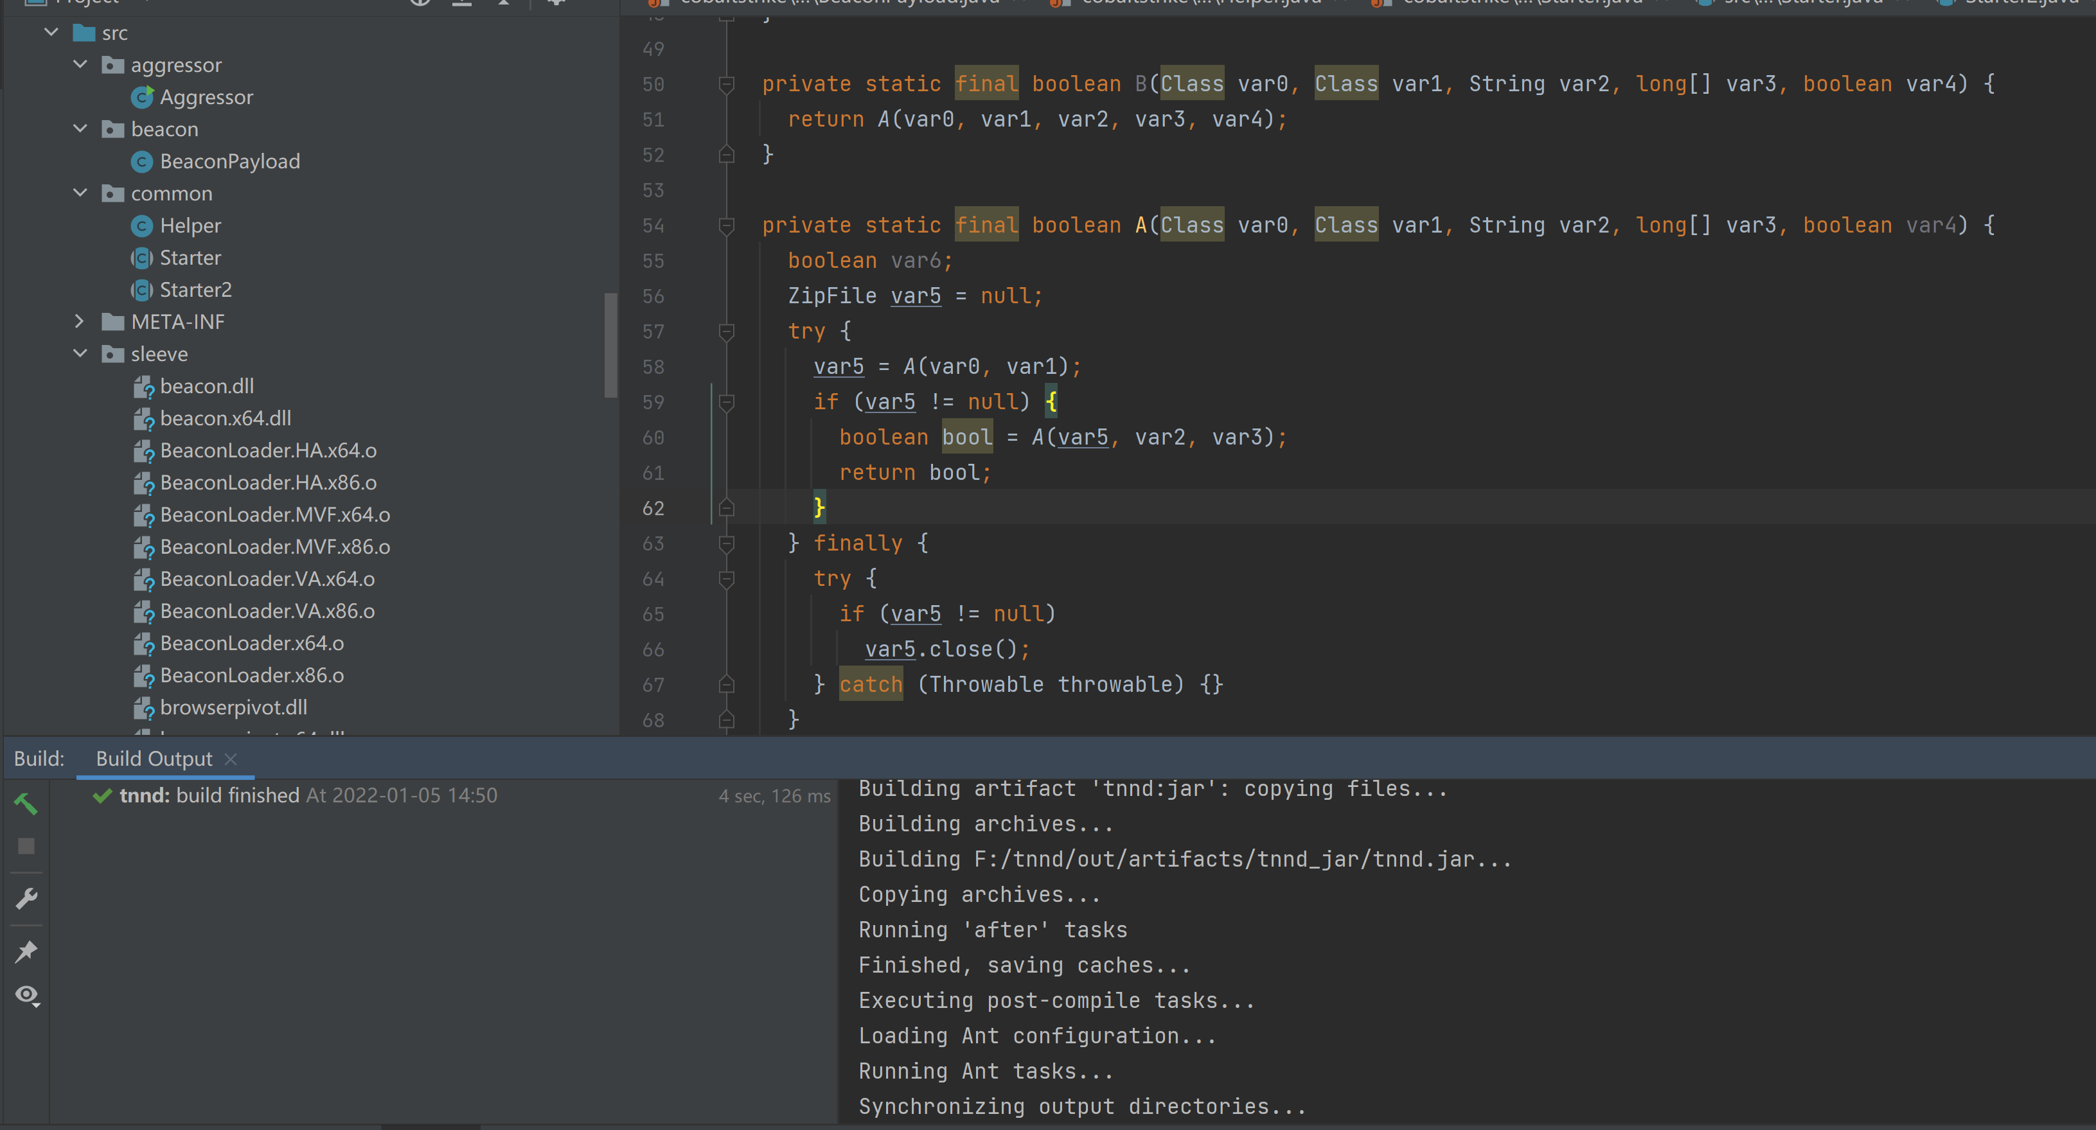Click 'Building archives...' in build output
This screenshot has height=1130, width=2096.
[986, 824]
